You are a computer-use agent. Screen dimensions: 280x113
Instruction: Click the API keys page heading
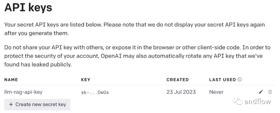[x=28, y=8]
